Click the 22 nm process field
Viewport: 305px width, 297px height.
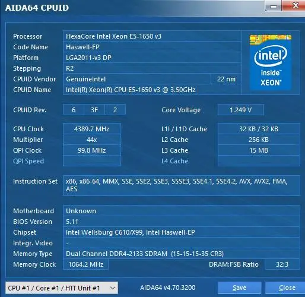pyautogui.click(x=226, y=79)
